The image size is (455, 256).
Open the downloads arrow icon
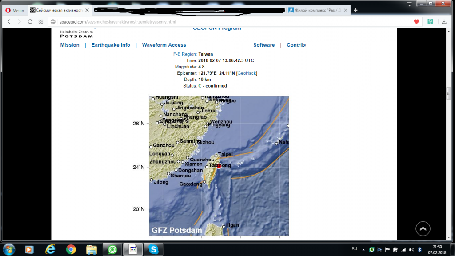(444, 21)
